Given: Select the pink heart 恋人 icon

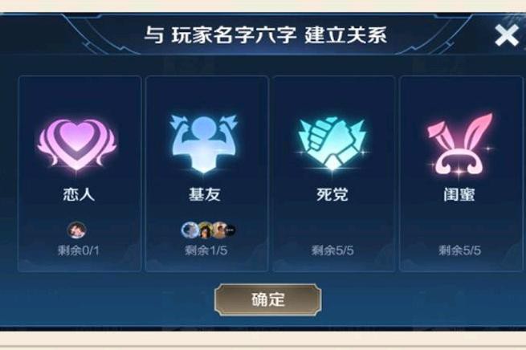Looking at the screenshot, I should point(77,144).
